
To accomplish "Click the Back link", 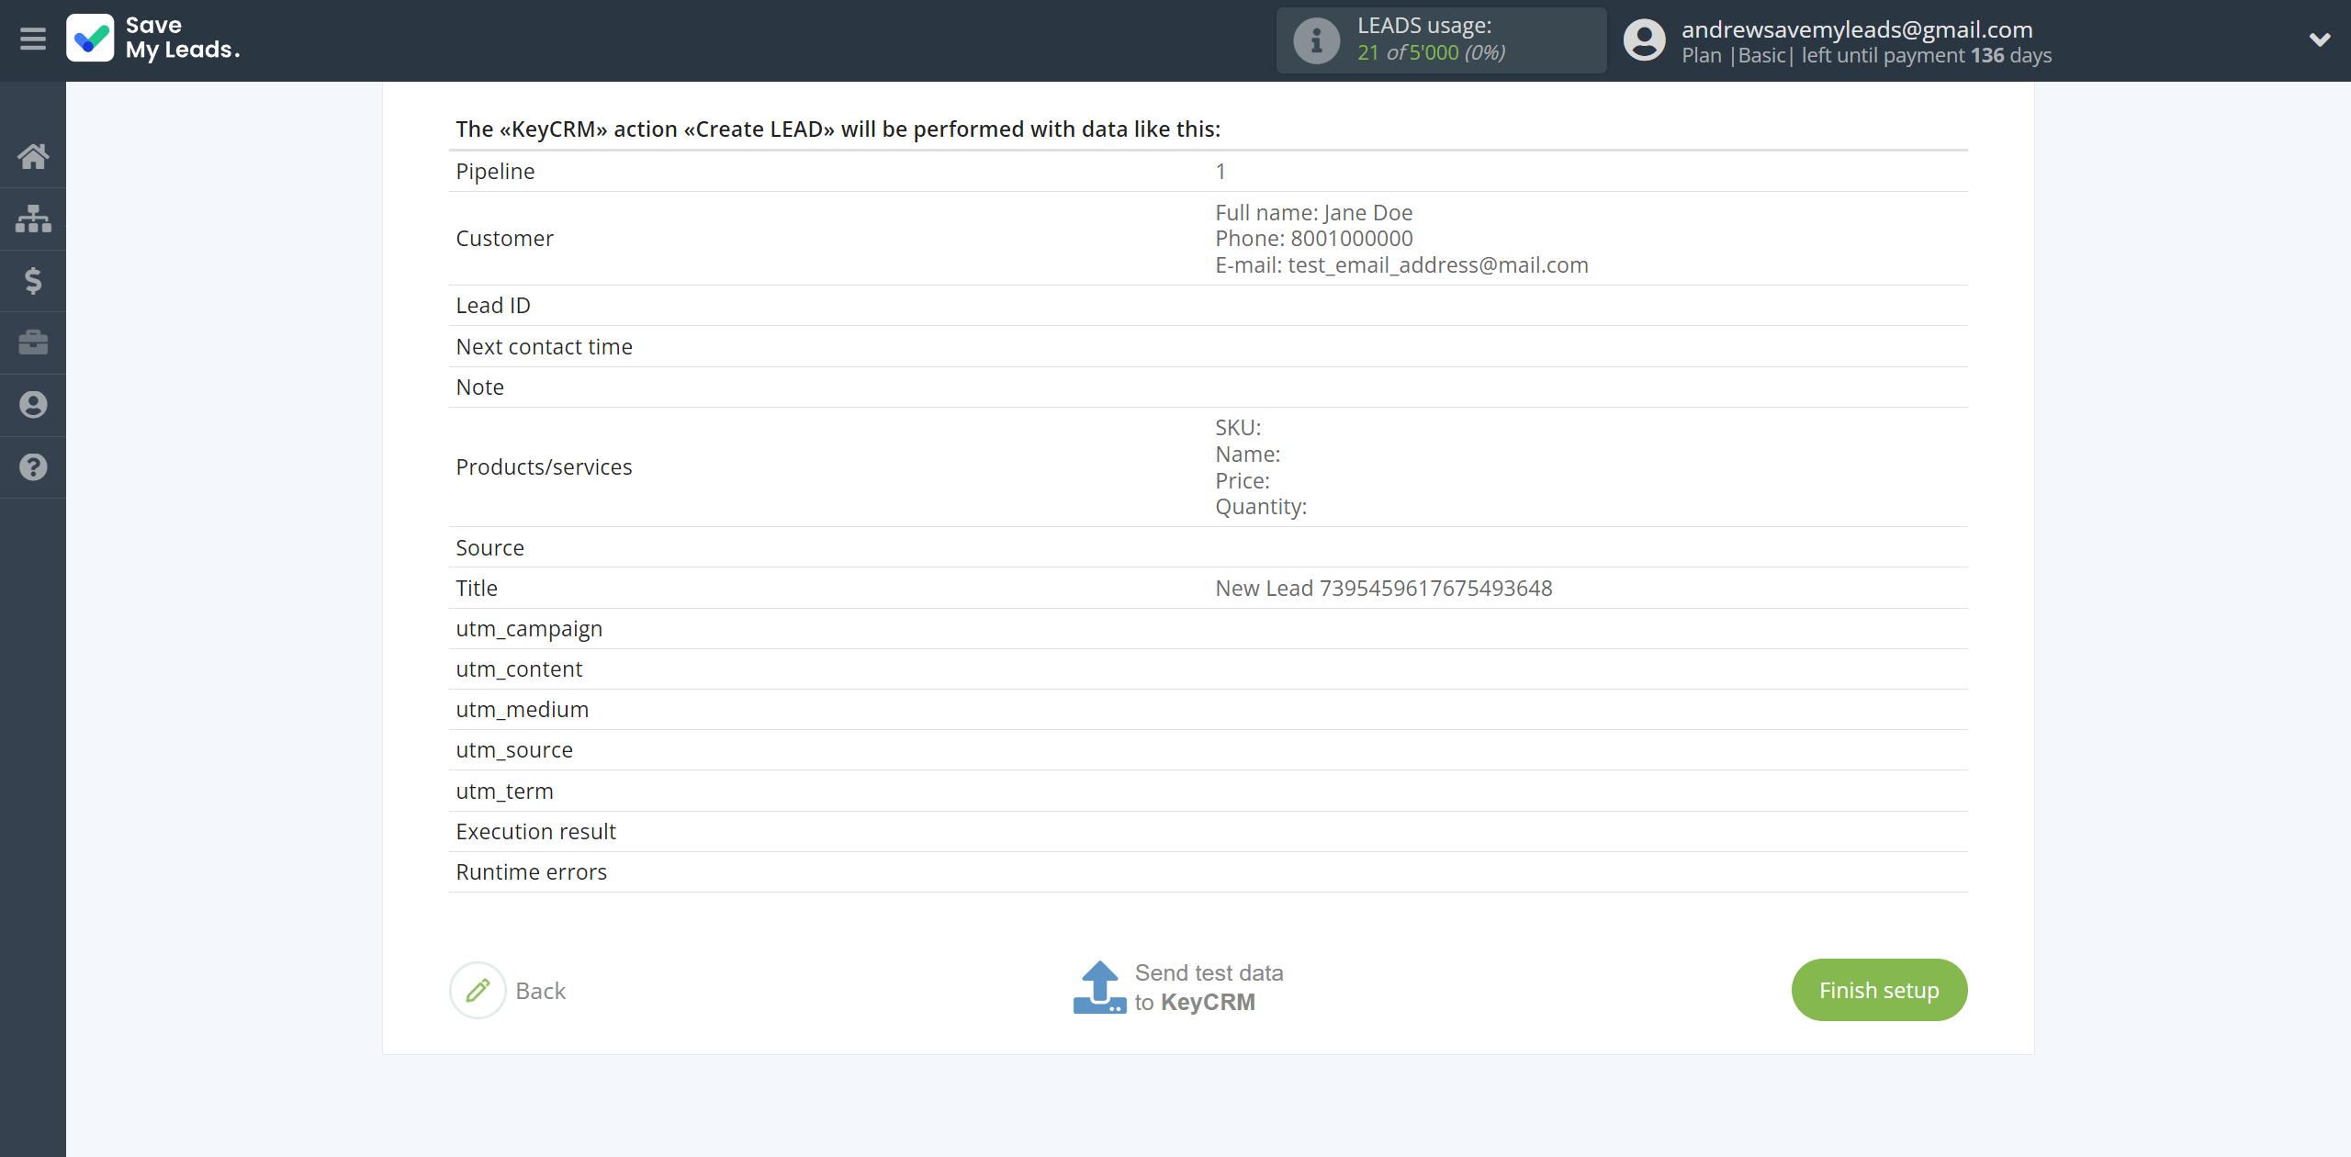I will click(x=541, y=991).
